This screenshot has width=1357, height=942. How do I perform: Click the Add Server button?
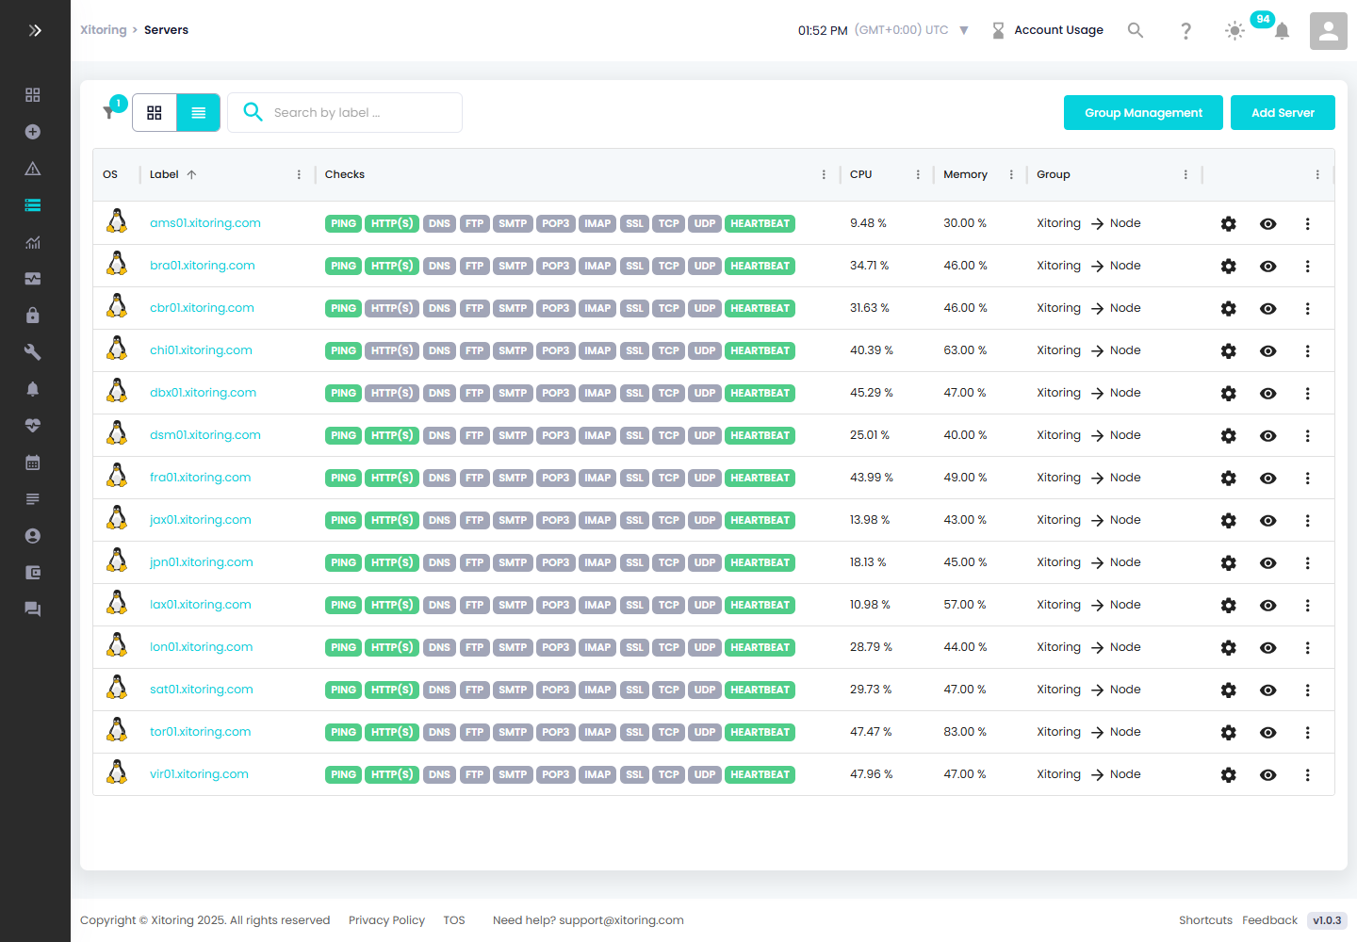(1283, 112)
